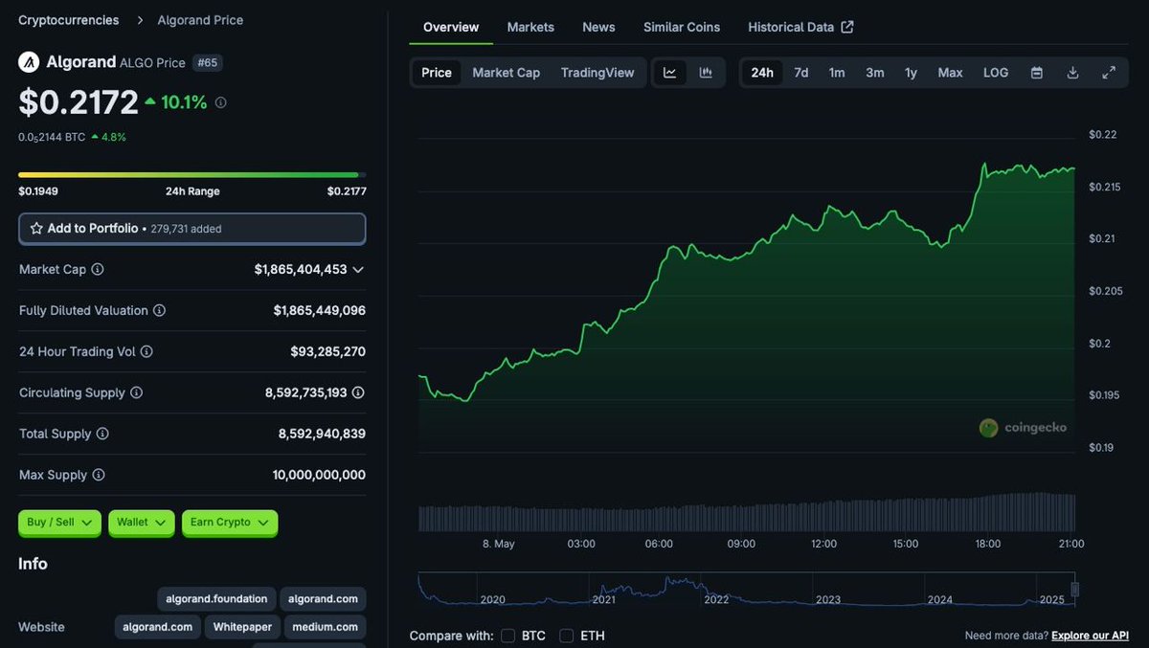The width and height of the screenshot is (1149, 648).
Task: Open the Buy / Sell dropdown
Action: tap(59, 523)
